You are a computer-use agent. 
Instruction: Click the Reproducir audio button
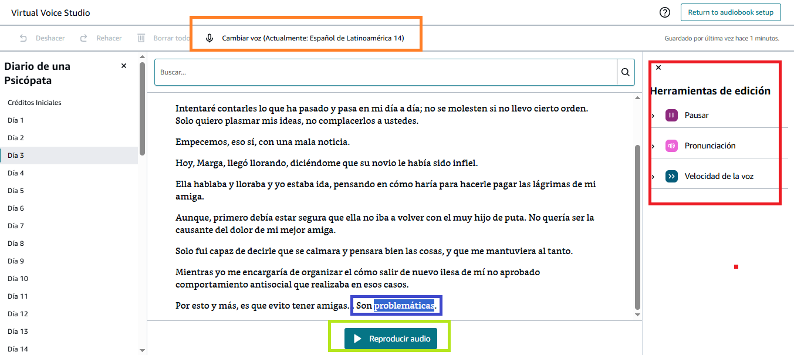coord(391,339)
